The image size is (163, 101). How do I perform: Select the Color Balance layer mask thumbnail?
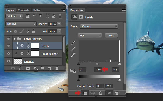point(35,53)
